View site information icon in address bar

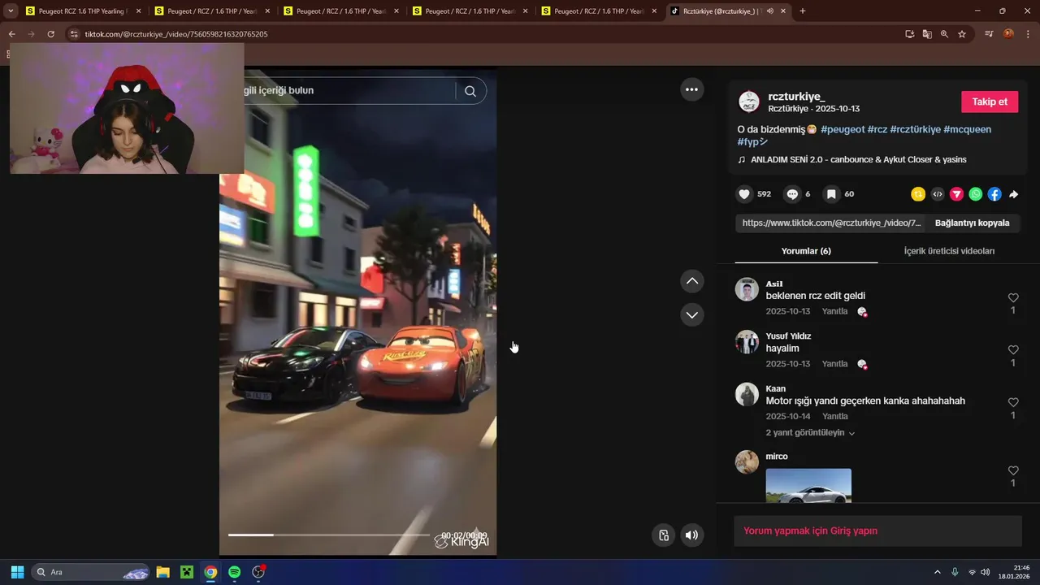[x=74, y=34]
